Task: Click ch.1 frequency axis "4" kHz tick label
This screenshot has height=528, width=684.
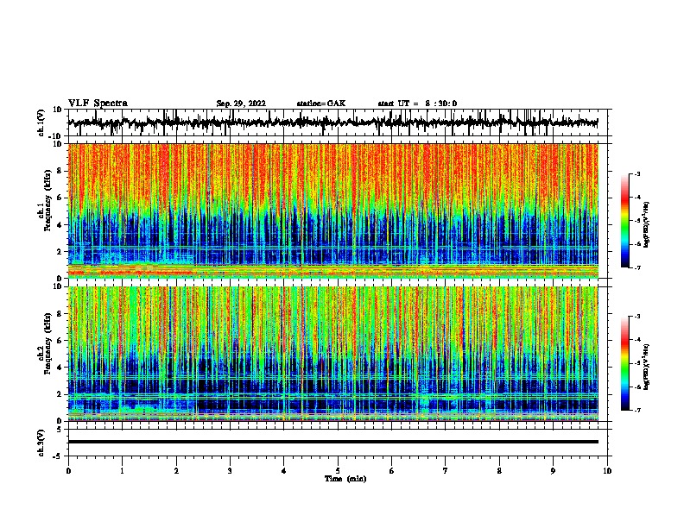Action: [60, 225]
